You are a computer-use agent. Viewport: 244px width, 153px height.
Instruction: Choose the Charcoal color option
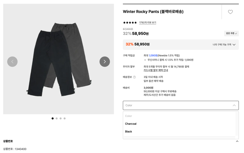pyautogui.click(x=131, y=124)
